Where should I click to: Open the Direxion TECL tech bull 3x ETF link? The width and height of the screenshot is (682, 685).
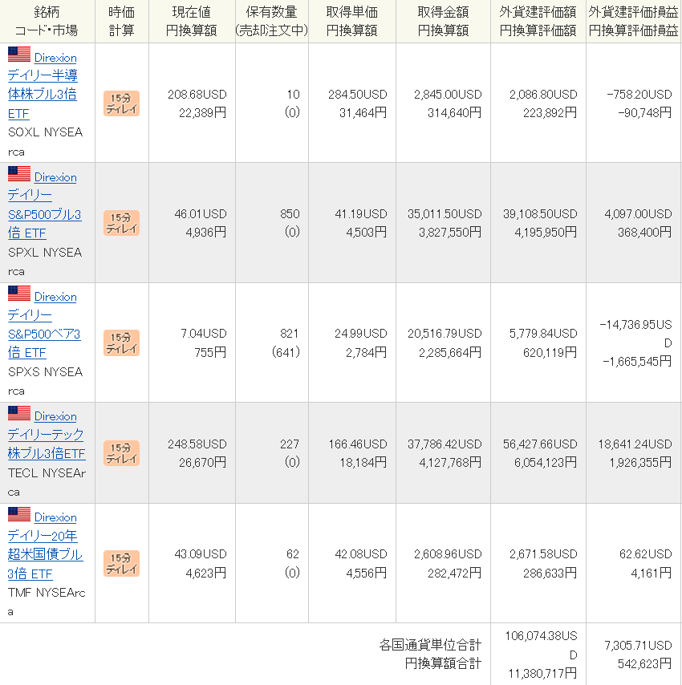[47, 435]
